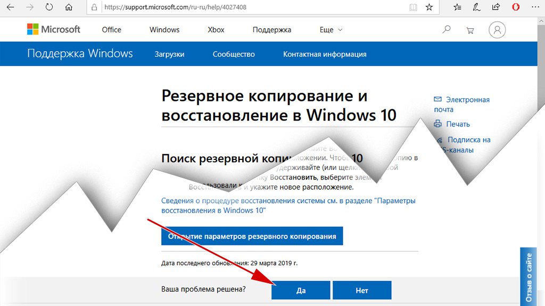Click text Ваша проблема решена?
The height and width of the screenshot is (306, 545).
pos(203,289)
